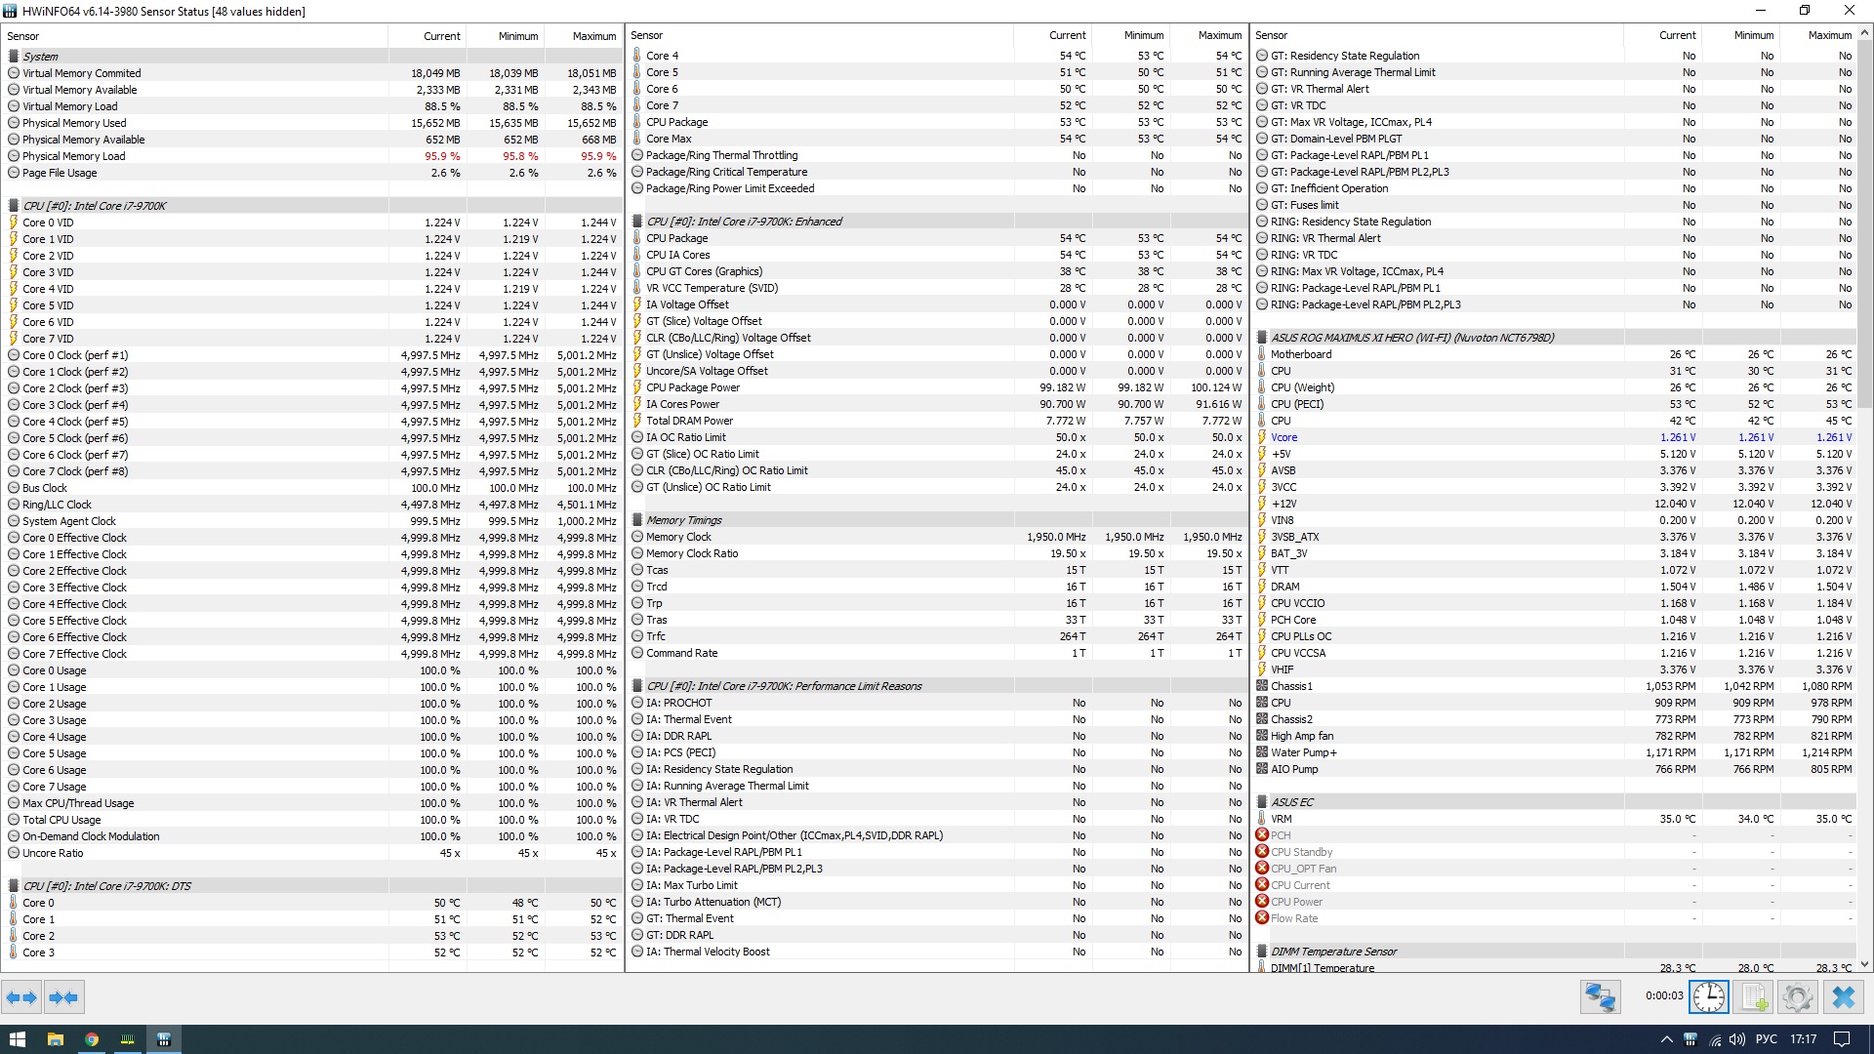This screenshot has height=1054, width=1874.
Task: Click the Maximum column header in left panel
Action: 593,36
